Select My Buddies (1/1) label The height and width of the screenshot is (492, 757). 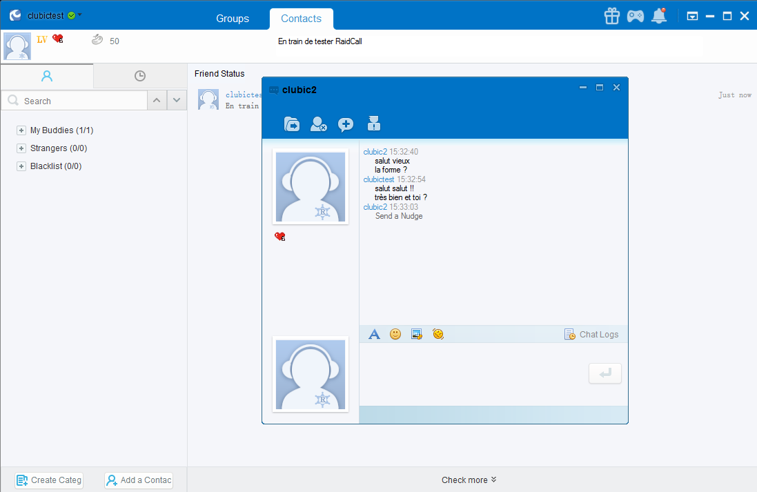(x=62, y=130)
